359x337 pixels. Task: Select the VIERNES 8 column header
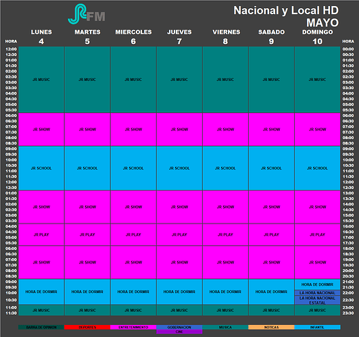point(226,37)
